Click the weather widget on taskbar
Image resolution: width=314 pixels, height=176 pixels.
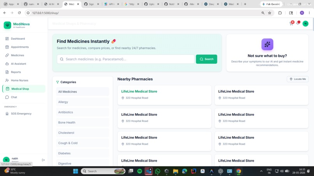[15, 171]
